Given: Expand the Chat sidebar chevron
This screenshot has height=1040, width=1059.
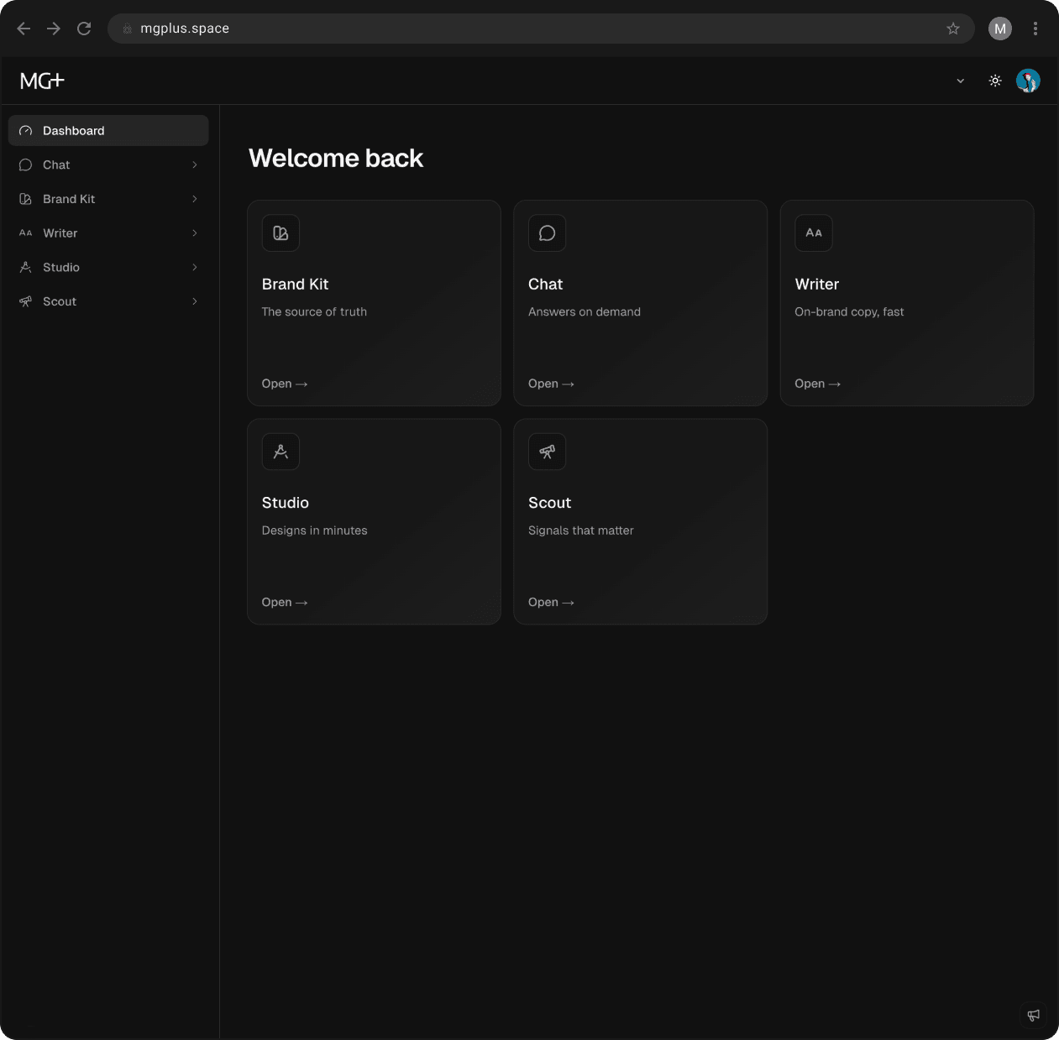Looking at the screenshot, I should coord(195,165).
